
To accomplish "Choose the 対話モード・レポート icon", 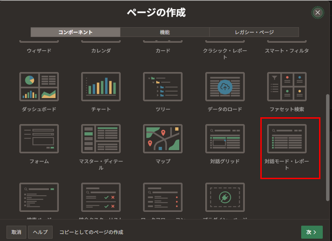I will click(287, 139).
